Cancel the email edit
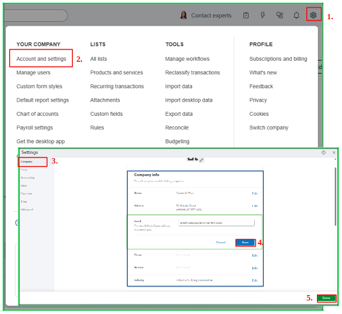The image size is (342, 314). pyautogui.click(x=221, y=243)
